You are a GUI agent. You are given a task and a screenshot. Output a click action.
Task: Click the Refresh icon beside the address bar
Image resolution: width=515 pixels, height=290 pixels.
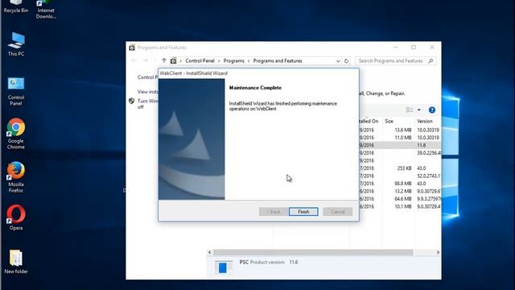tap(346, 61)
